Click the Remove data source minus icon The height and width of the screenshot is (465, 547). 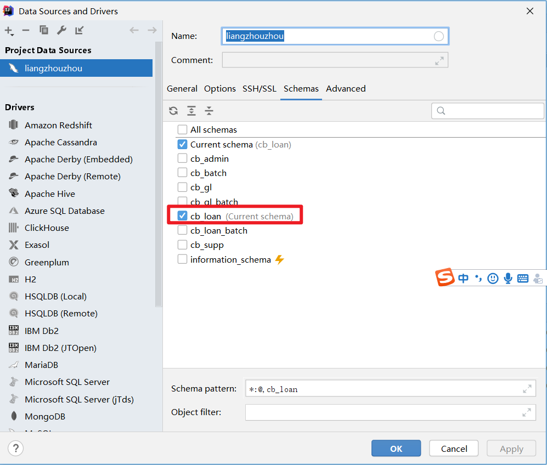tap(26, 30)
